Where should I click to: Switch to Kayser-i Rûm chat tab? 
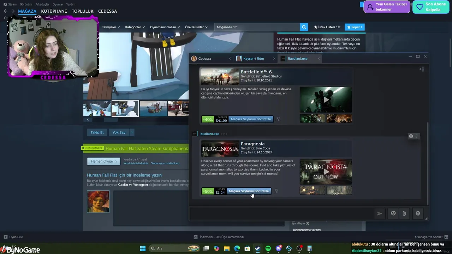pos(253,59)
